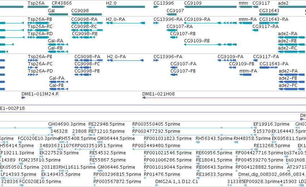The height and width of the screenshot is (187, 306).
Task: Select the CG9109-PB protein label
Action: pos(242,64)
